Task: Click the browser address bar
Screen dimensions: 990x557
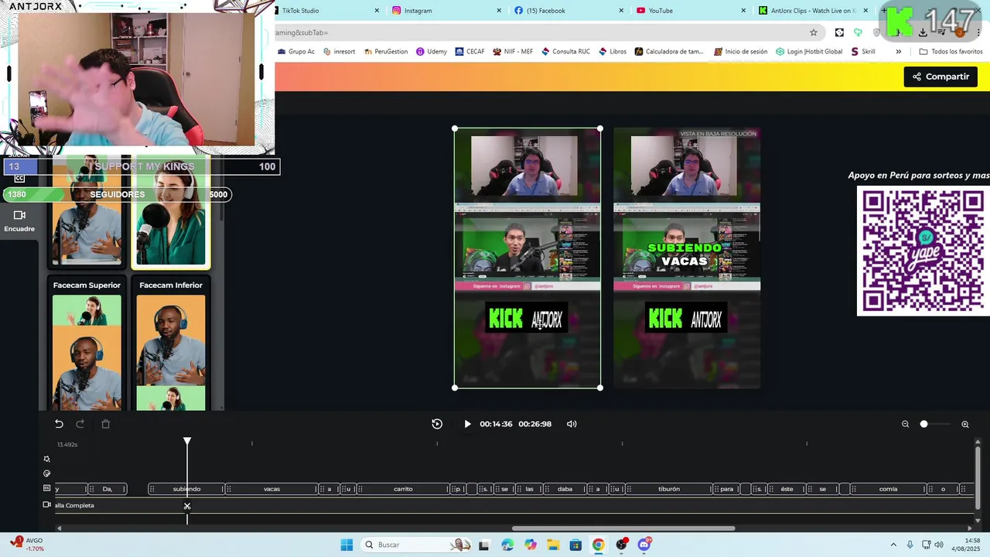Action: [x=541, y=32]
